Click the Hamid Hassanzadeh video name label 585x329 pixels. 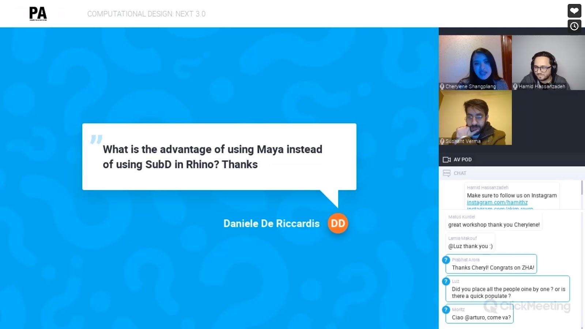click(x=542, y=87)
